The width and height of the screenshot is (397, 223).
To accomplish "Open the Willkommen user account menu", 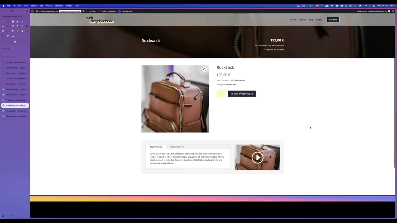I will [372, 11].
